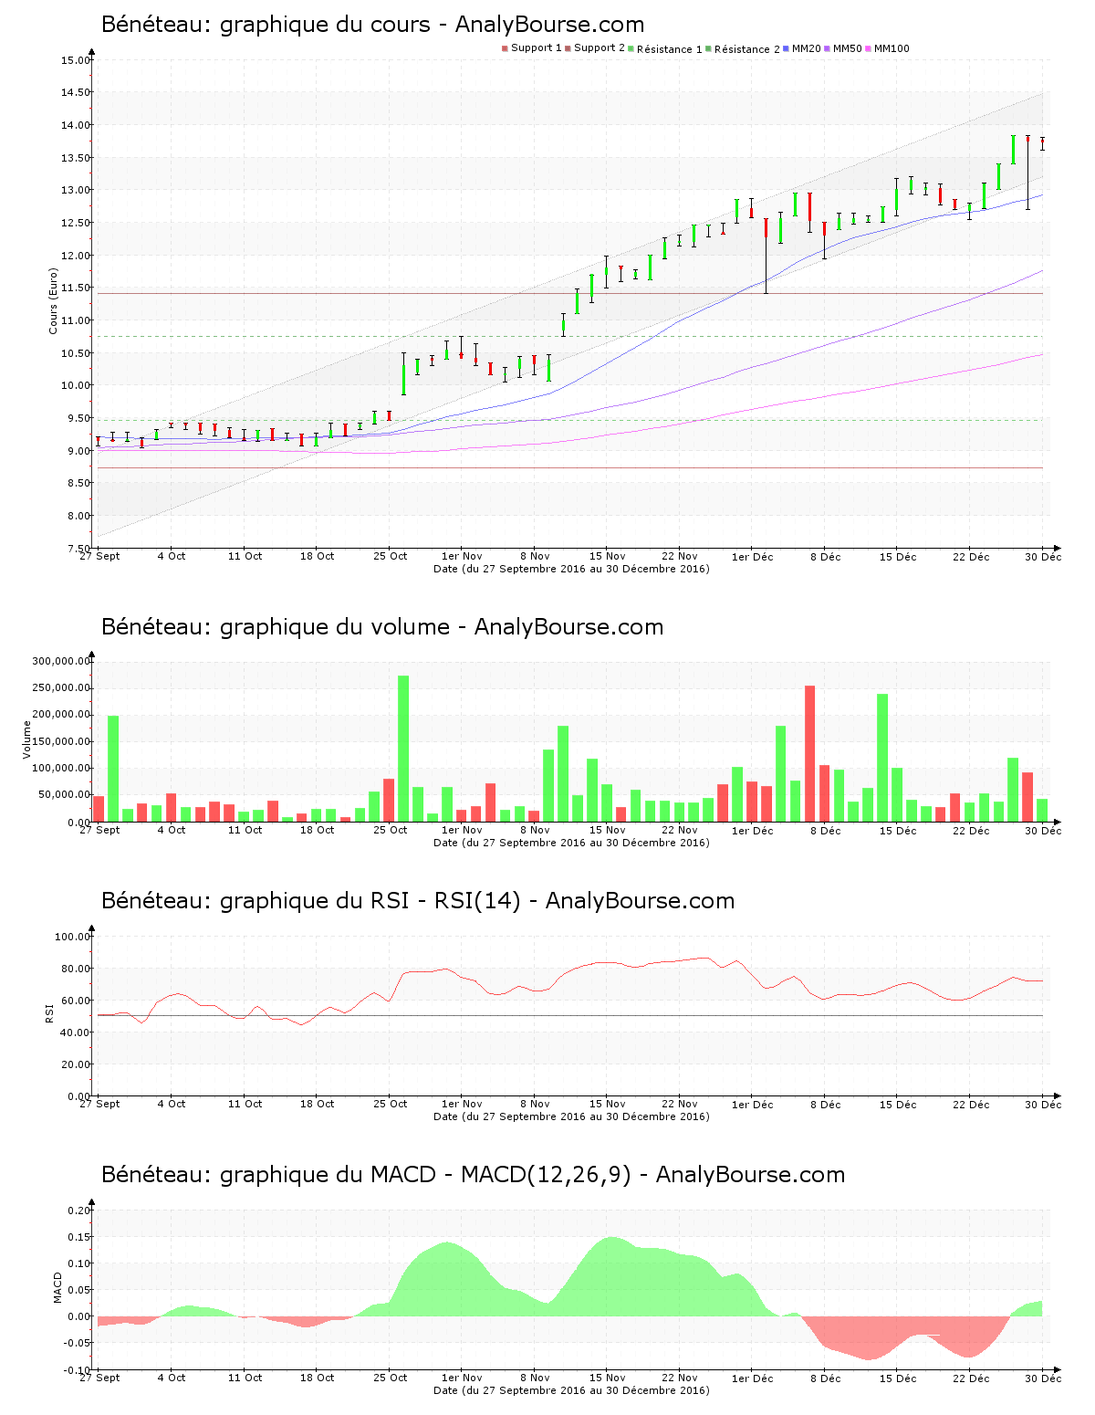Select the Support 2 legend label
Screen dimensions: 1095x1415
[x=600, y=48]
